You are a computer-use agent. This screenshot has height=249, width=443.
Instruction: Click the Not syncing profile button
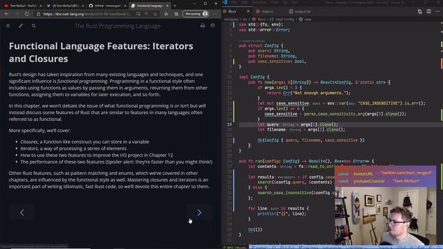click(x=195, y=14)
